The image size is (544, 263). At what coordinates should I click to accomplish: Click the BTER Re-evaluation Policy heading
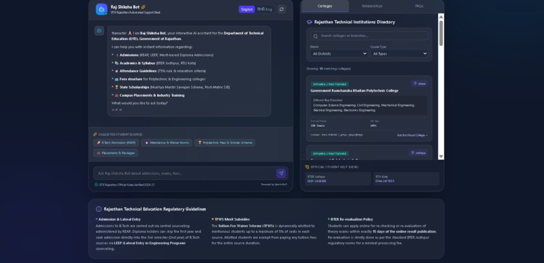pyautogui.click(x=352, y=219)
